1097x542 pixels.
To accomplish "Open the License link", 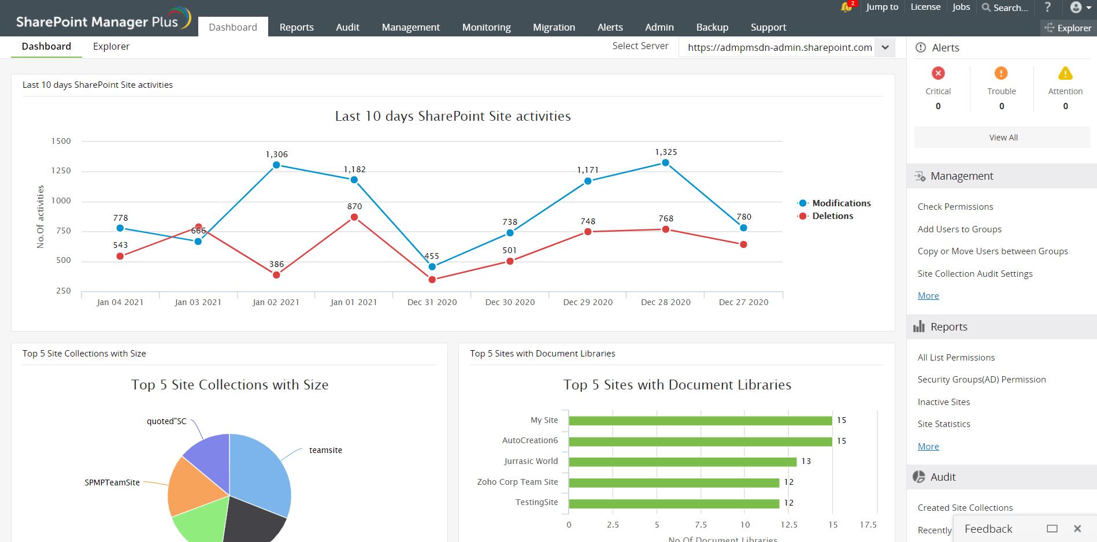I will [x=925, y=7].
